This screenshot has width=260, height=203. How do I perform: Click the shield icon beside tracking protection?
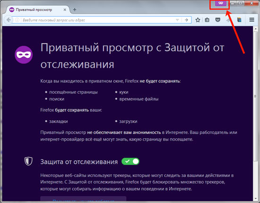point(28,161)
